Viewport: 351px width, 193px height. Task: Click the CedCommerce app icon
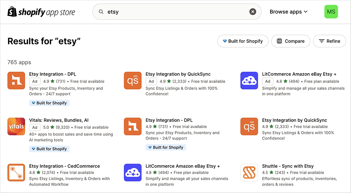[x=16, y=173]
